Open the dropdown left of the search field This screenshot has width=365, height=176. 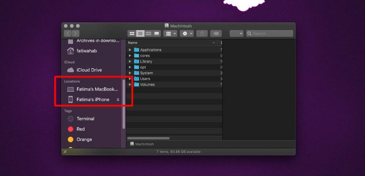(237, 34)
